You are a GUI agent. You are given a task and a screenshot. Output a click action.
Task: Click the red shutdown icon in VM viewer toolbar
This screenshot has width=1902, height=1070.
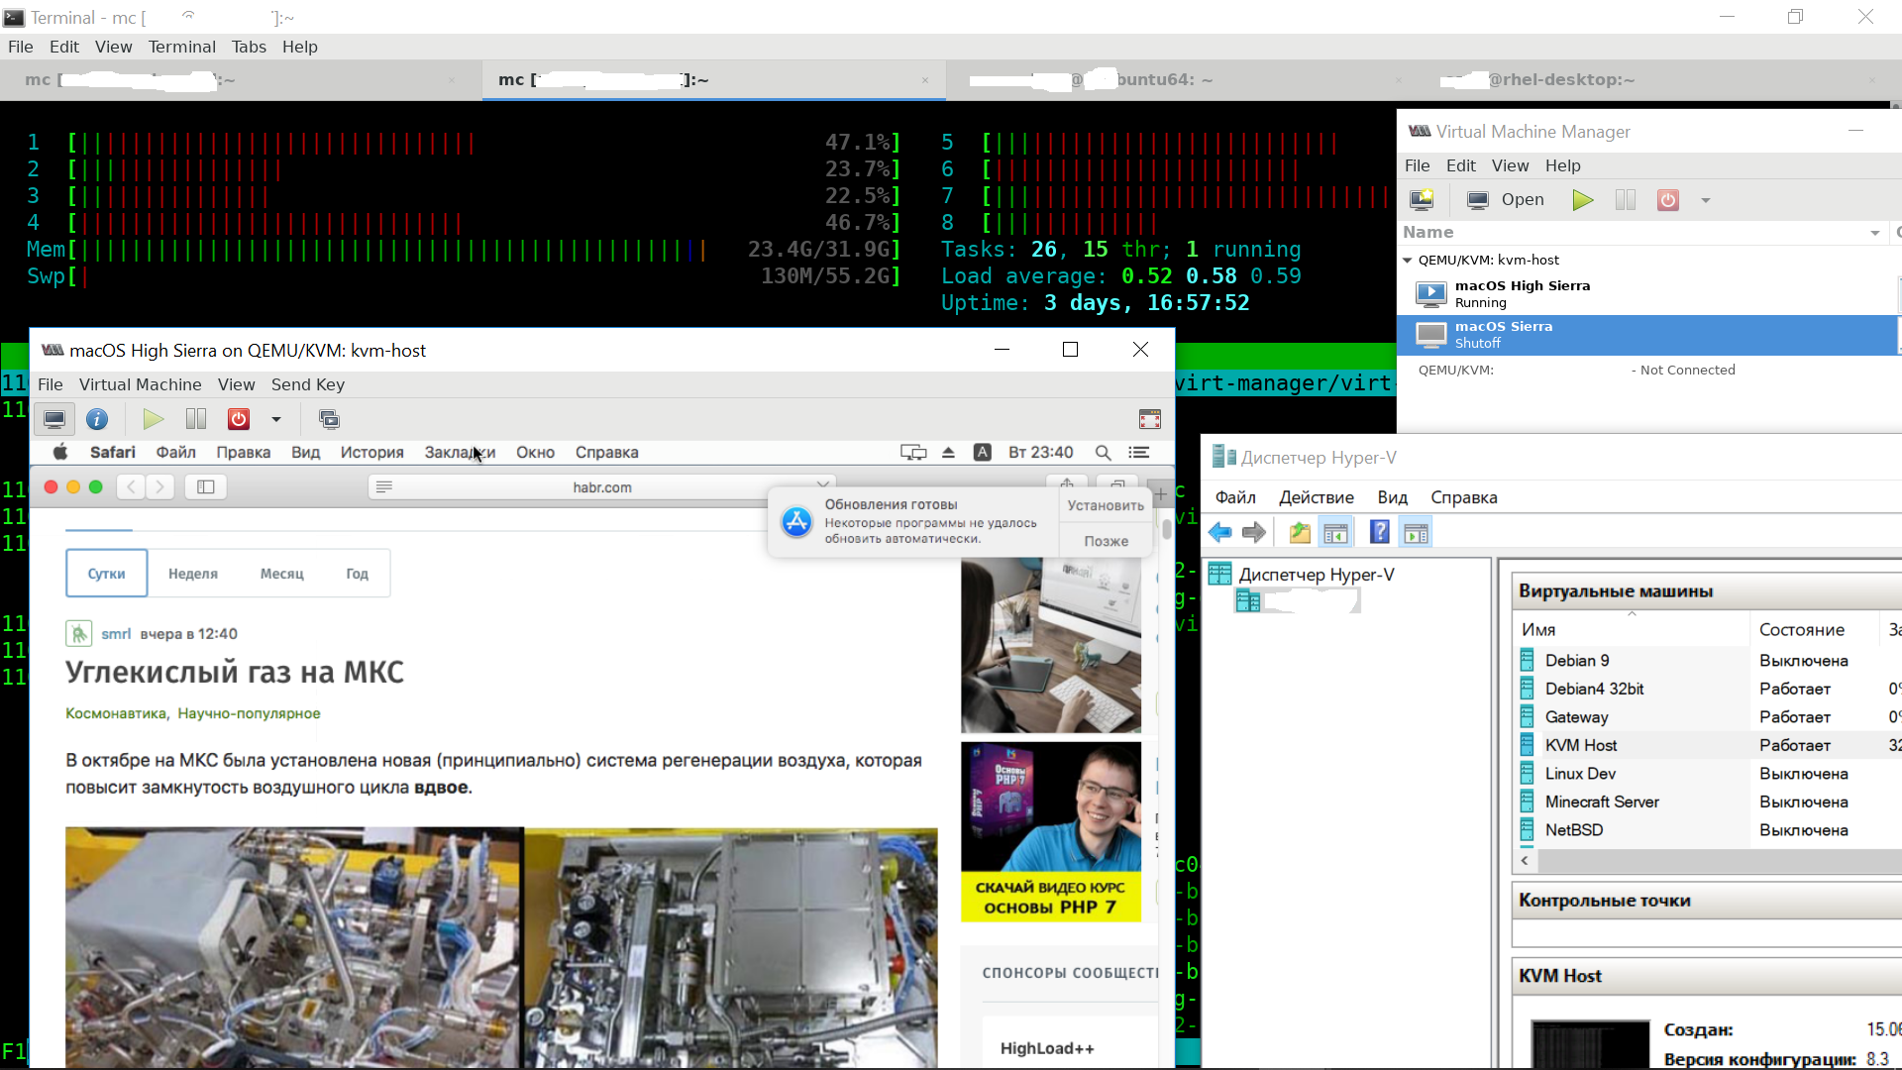pos(239,419)
